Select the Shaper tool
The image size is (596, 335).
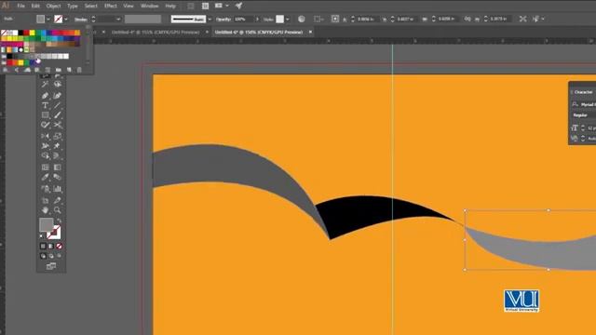click(46, 125)
